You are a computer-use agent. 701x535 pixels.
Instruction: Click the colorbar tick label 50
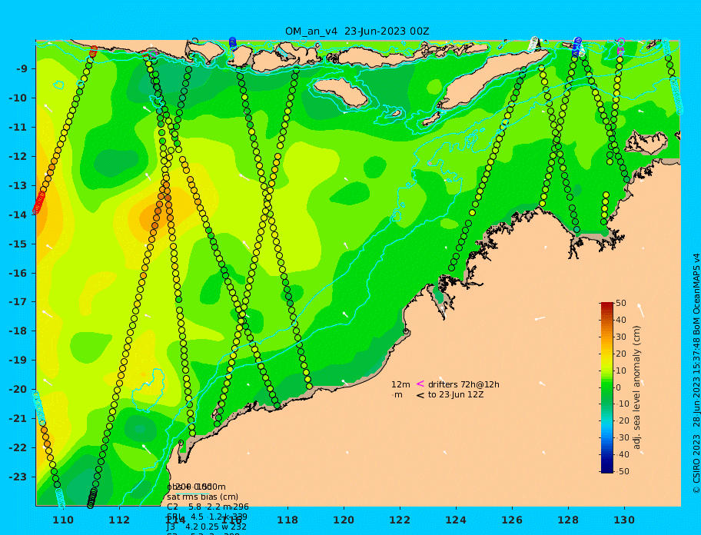(x=621, y=303)
